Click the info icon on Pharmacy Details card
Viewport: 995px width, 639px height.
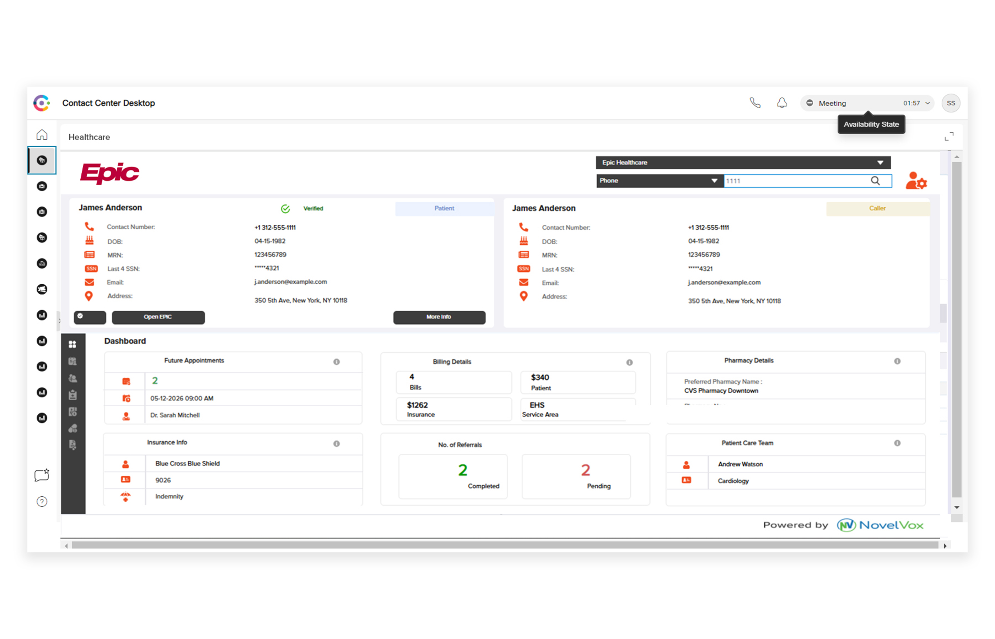tap(897, 361)
